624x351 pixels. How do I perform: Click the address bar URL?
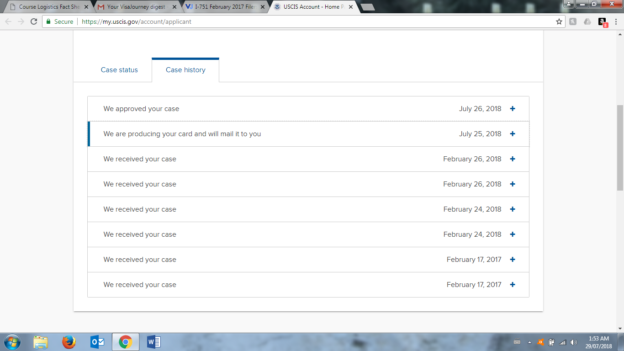137,21
